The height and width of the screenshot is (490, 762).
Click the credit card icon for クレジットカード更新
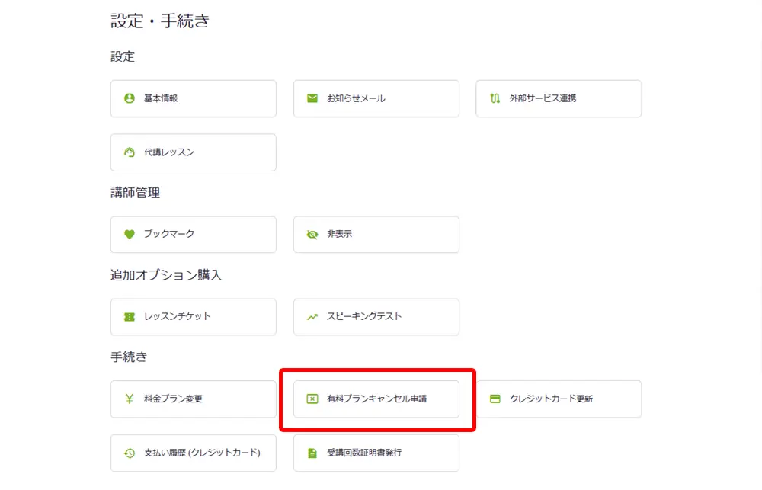495,399
